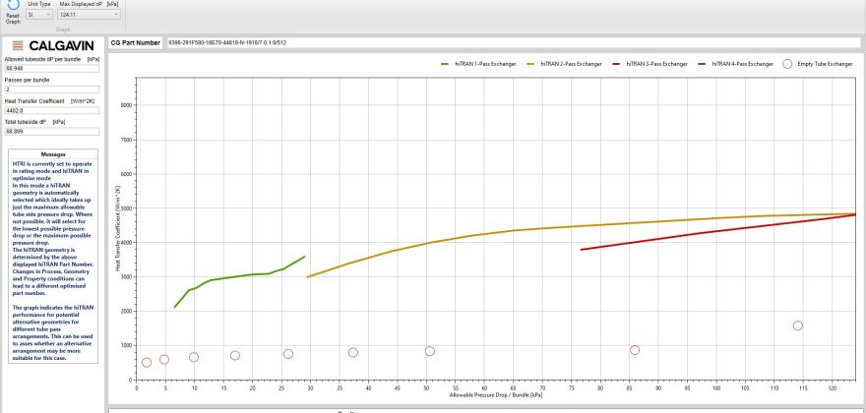
Task: Click the Heat Transfer Coefficient vertical axis title
Action: point(117,227)
